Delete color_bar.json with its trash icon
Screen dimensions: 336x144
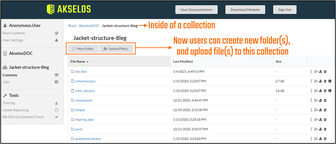click(x=325, y=91)
